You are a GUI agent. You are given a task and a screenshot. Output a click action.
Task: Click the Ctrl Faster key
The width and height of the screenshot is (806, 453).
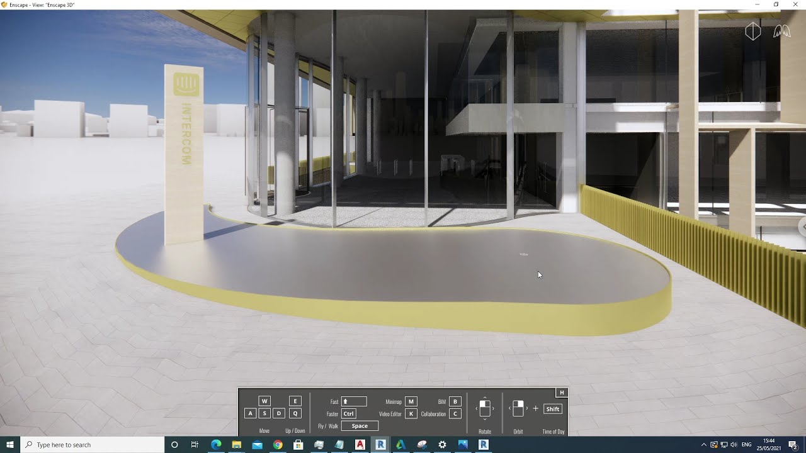[349, 414]
